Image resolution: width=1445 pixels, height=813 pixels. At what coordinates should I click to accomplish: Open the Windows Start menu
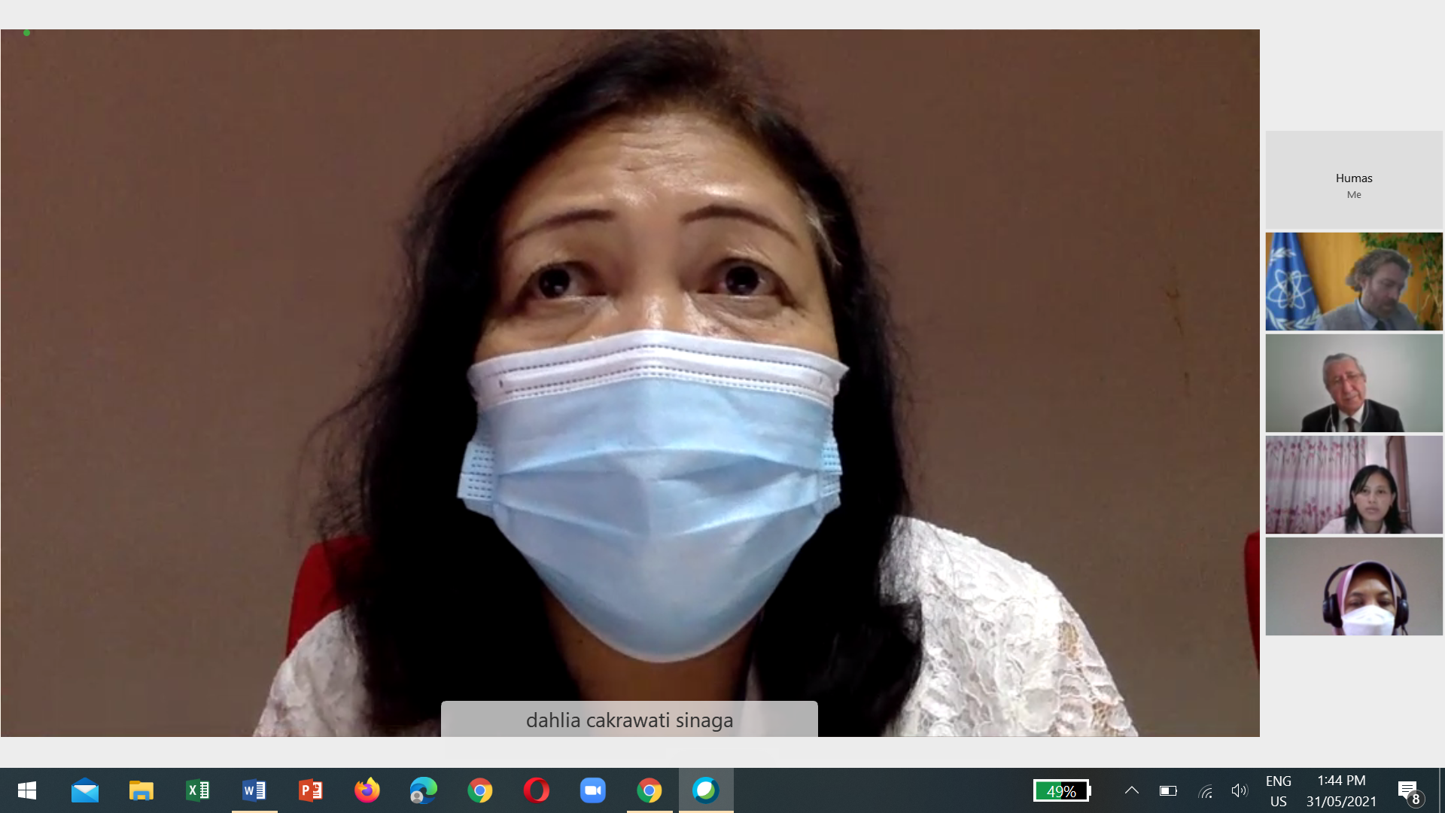[27, 790]
